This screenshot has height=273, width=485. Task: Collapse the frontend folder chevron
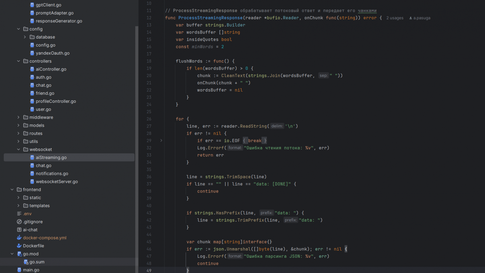(12, 189)
